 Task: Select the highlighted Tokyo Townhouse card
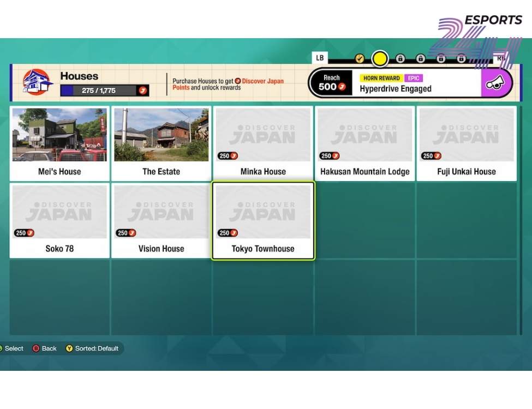263,220
